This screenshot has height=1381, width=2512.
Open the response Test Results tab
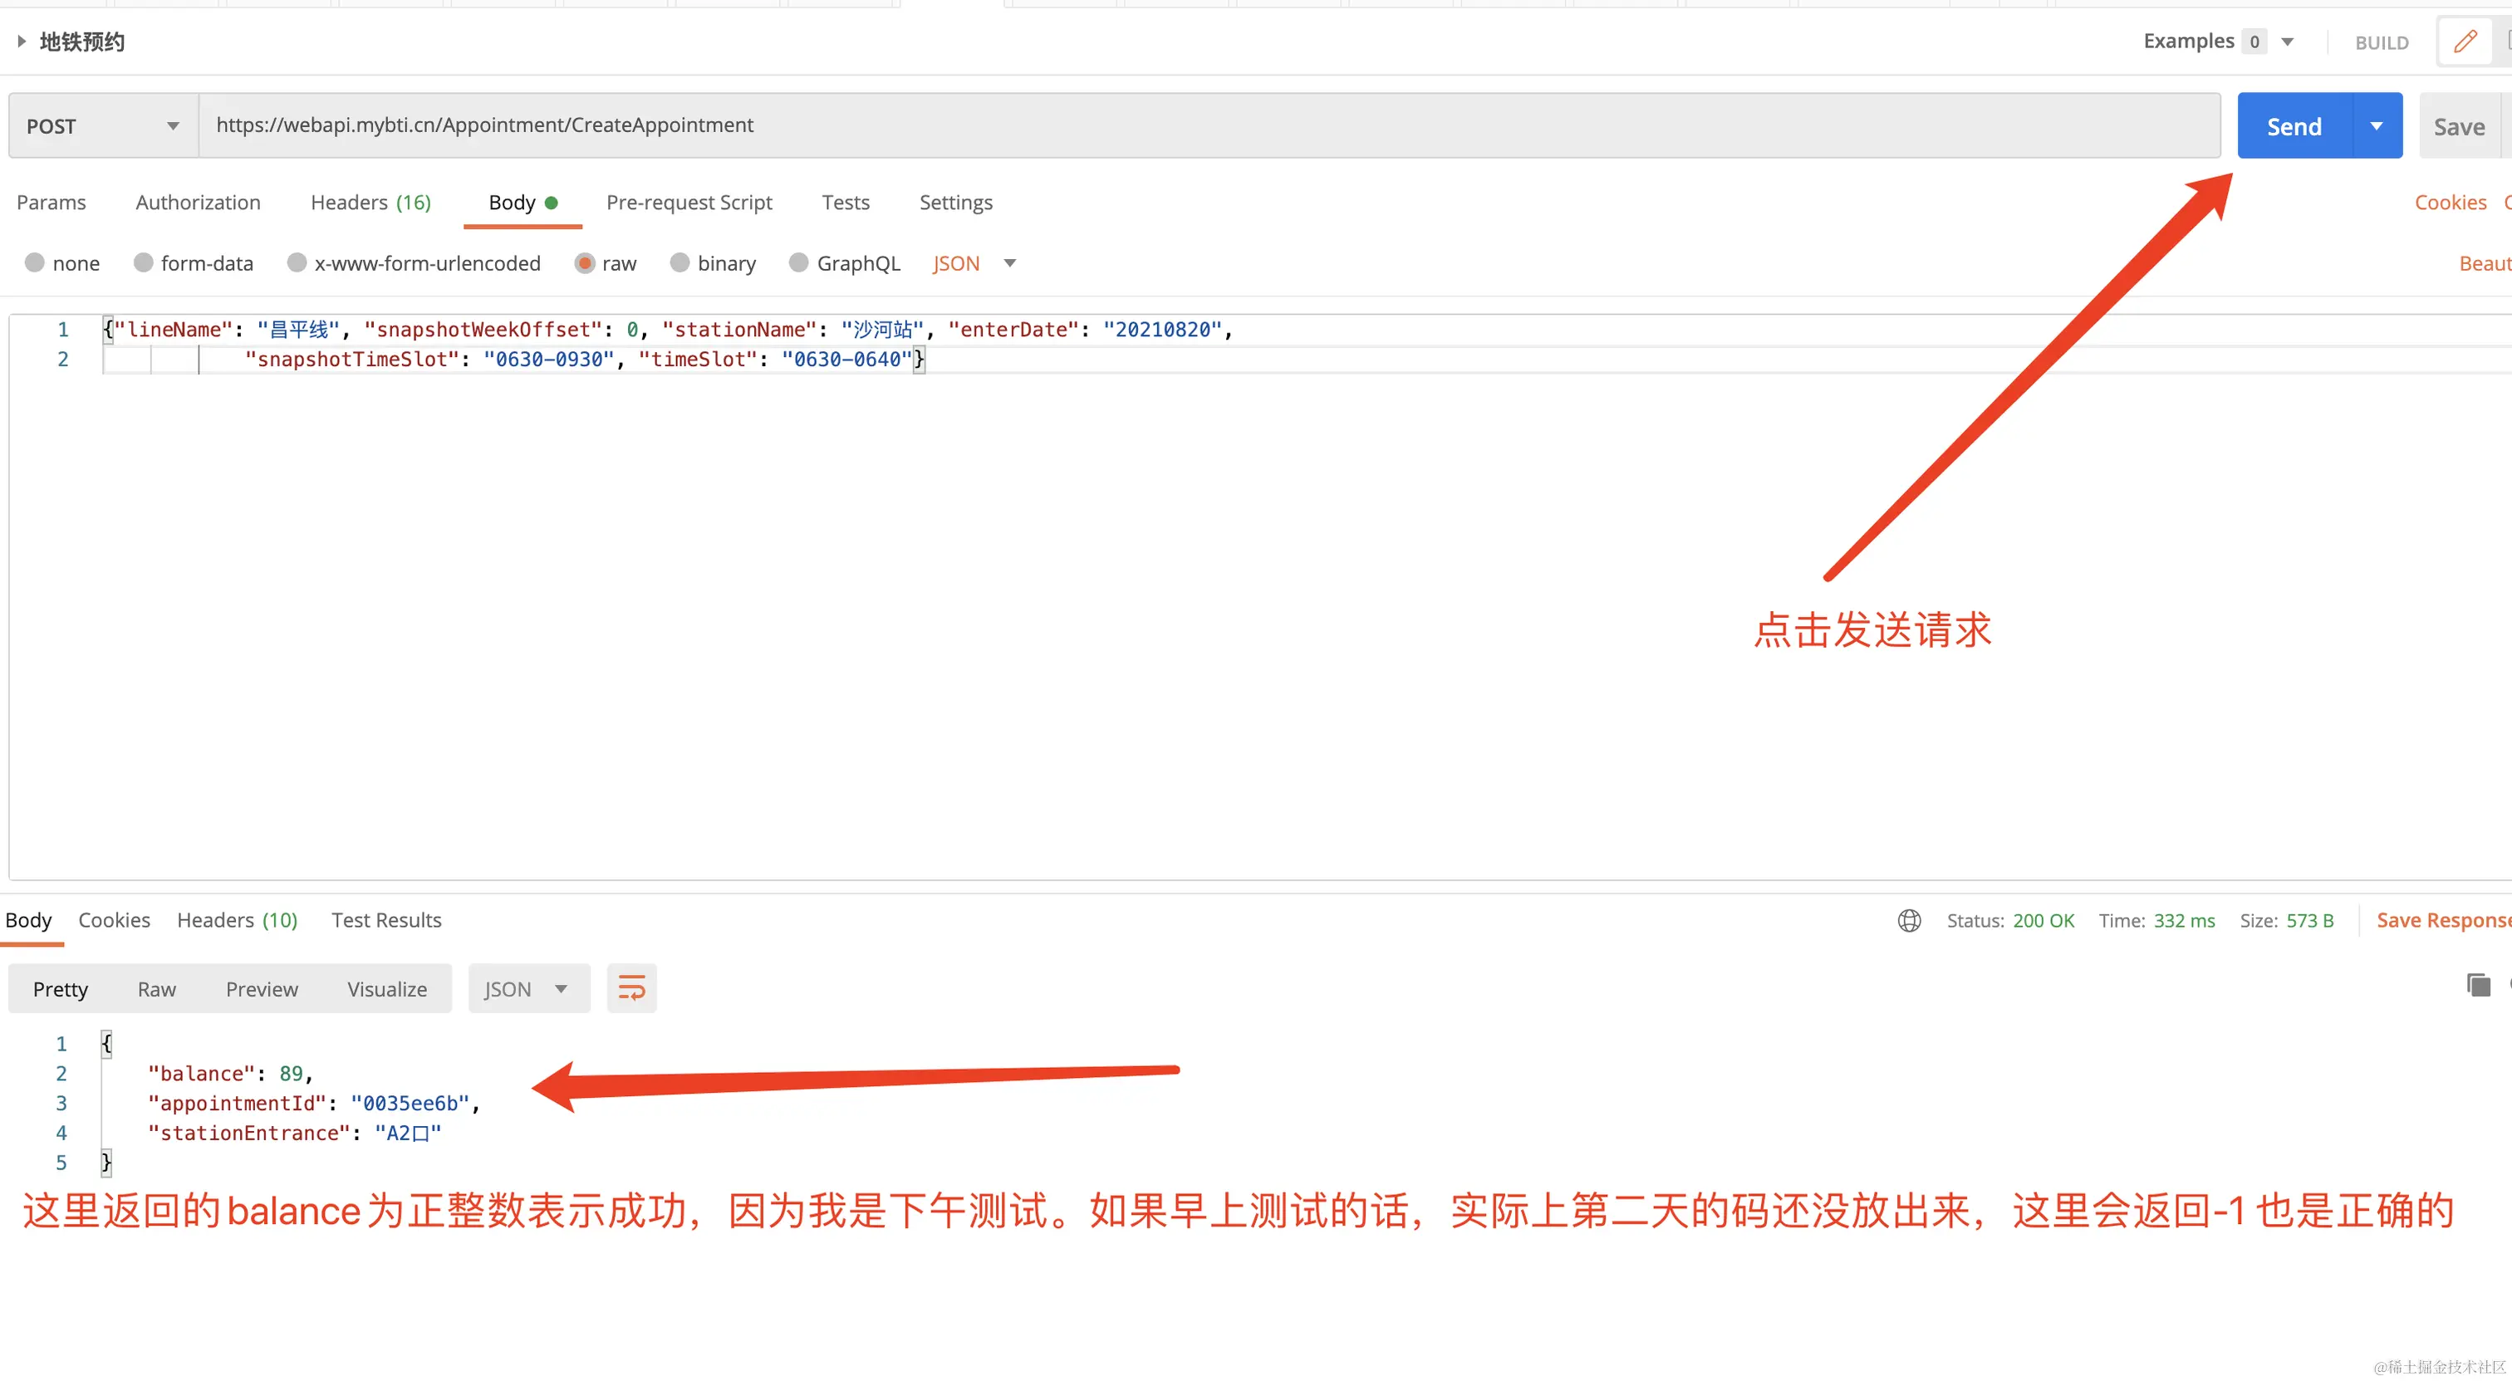[386, 920]
